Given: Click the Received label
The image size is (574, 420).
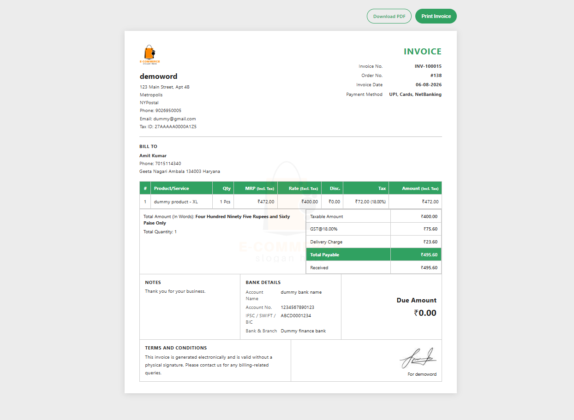Looking at the screenshot, I should 319,268.
